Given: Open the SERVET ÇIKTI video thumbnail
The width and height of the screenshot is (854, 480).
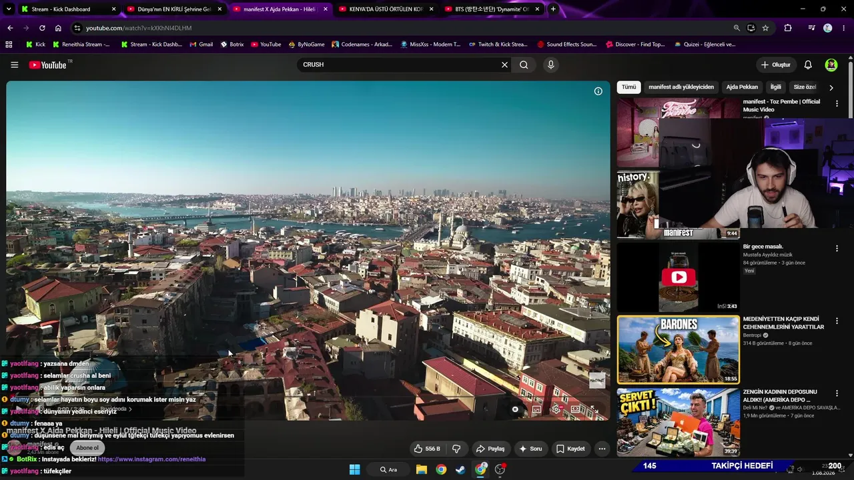Looking at the screenshot, I should click(x=679, y=423).
